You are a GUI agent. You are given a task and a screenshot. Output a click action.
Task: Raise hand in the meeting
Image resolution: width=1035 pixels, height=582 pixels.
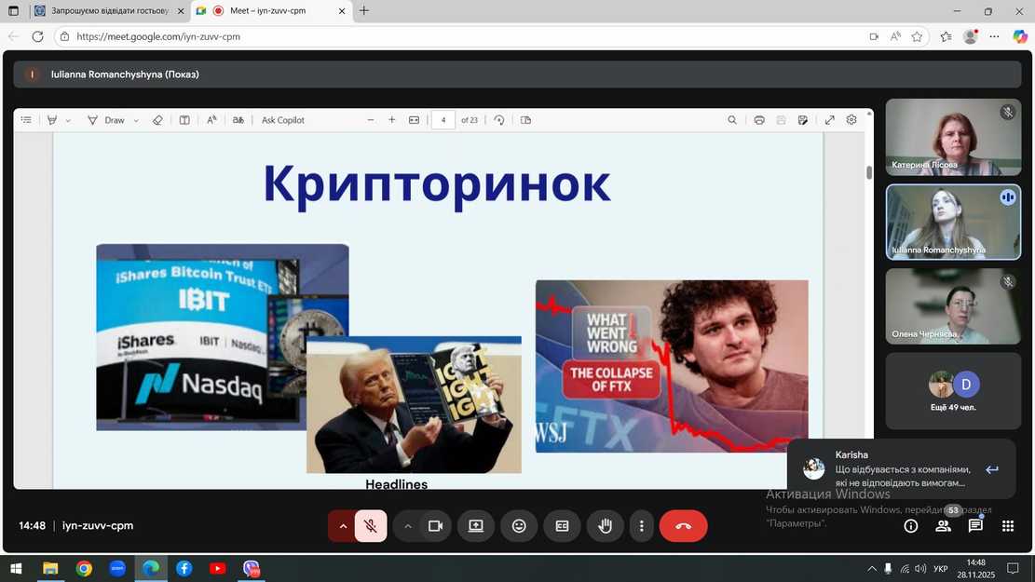pyautogui.click(x=605, y=526)
